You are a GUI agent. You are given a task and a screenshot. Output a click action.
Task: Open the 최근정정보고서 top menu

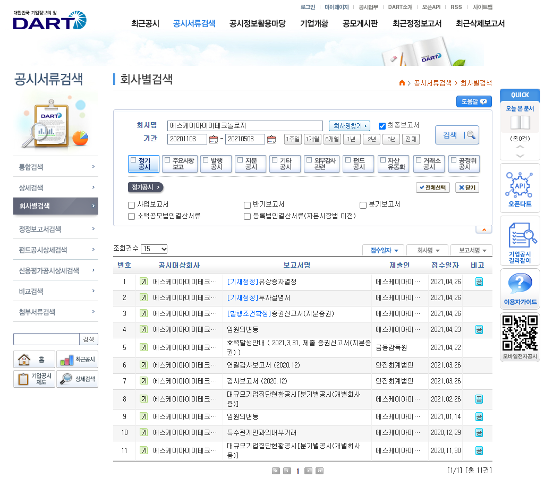point(417,23)
